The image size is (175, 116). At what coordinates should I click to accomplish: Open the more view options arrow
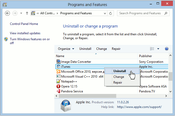(x=158, y=49)
